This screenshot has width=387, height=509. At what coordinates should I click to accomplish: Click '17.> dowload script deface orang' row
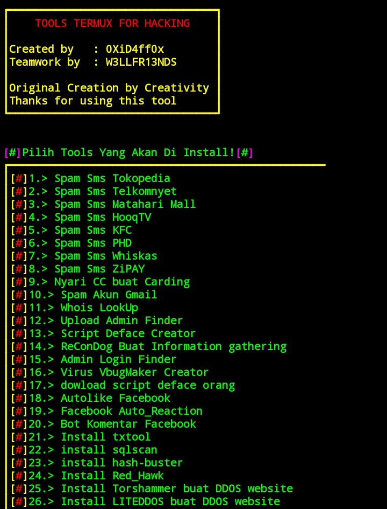[x=123, y=385]
